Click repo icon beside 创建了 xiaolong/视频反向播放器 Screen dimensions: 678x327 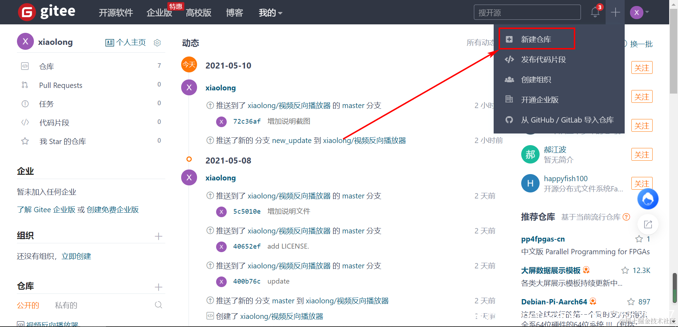[x=210, y=316]
